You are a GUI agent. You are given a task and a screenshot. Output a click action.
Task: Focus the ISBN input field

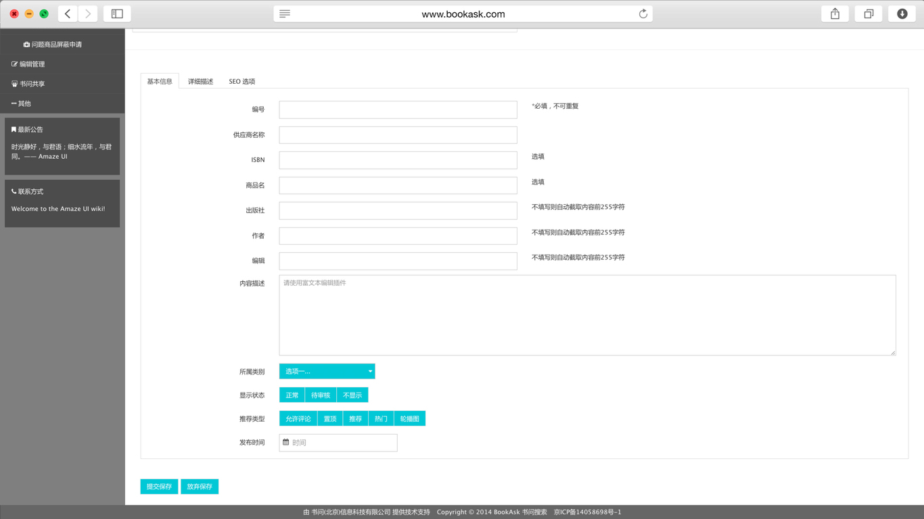coord(398,160)
